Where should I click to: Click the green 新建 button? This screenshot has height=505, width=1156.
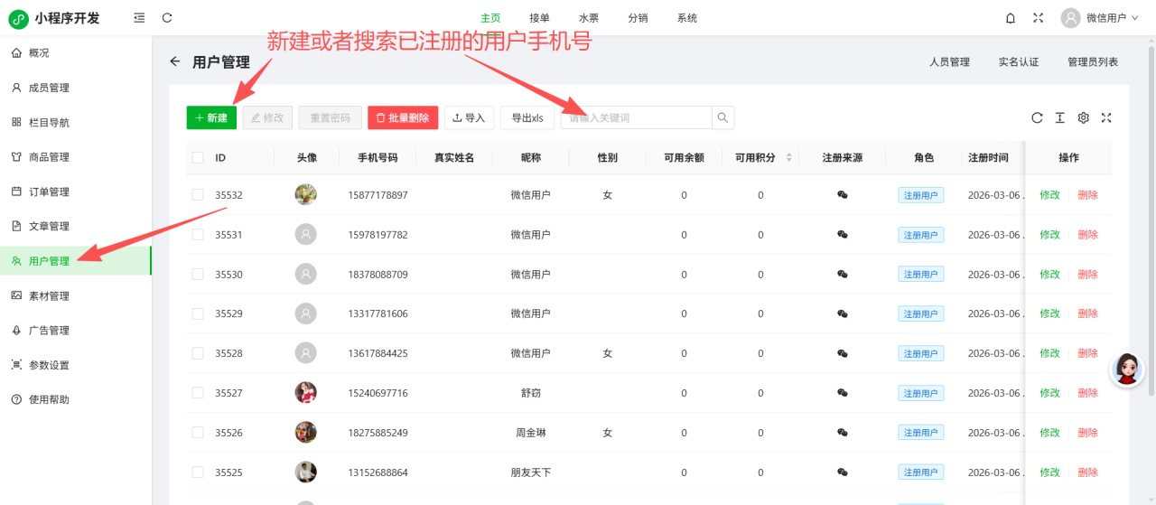(x=211, y=117)
